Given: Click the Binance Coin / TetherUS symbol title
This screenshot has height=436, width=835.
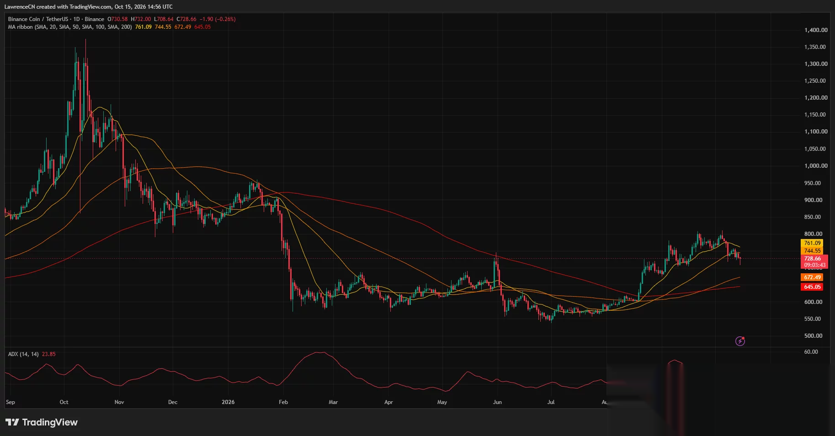Looking at the screenshot, I should pos(38,19).
